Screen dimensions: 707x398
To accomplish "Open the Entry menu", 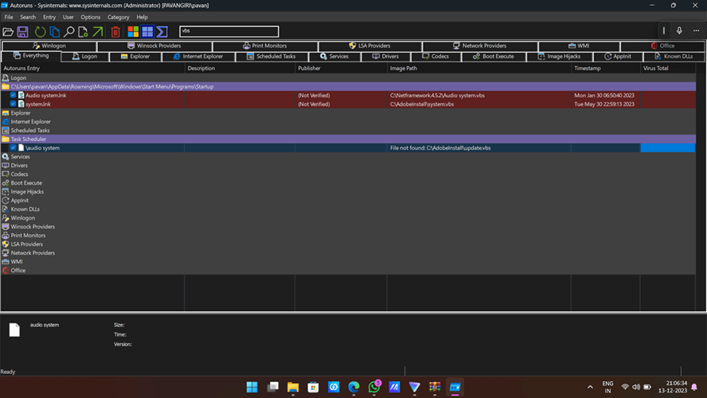I will click(x=49, y=18).
